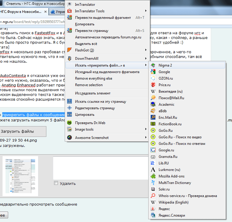Click the Awesome Screenshot lens icon
The width and height of the screenshot is (232, 222).
pos(70,138)
